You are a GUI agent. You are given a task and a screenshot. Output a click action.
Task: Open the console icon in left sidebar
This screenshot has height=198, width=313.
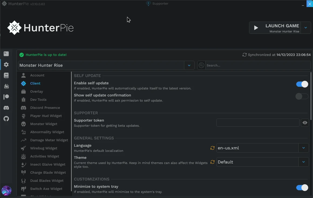pos(6,54)
